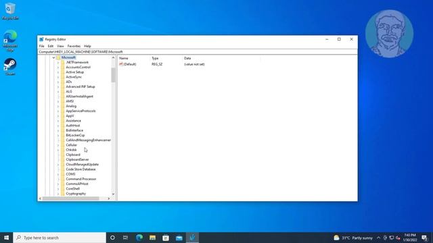Click the Cryptography folder icon

click(63, 194)
